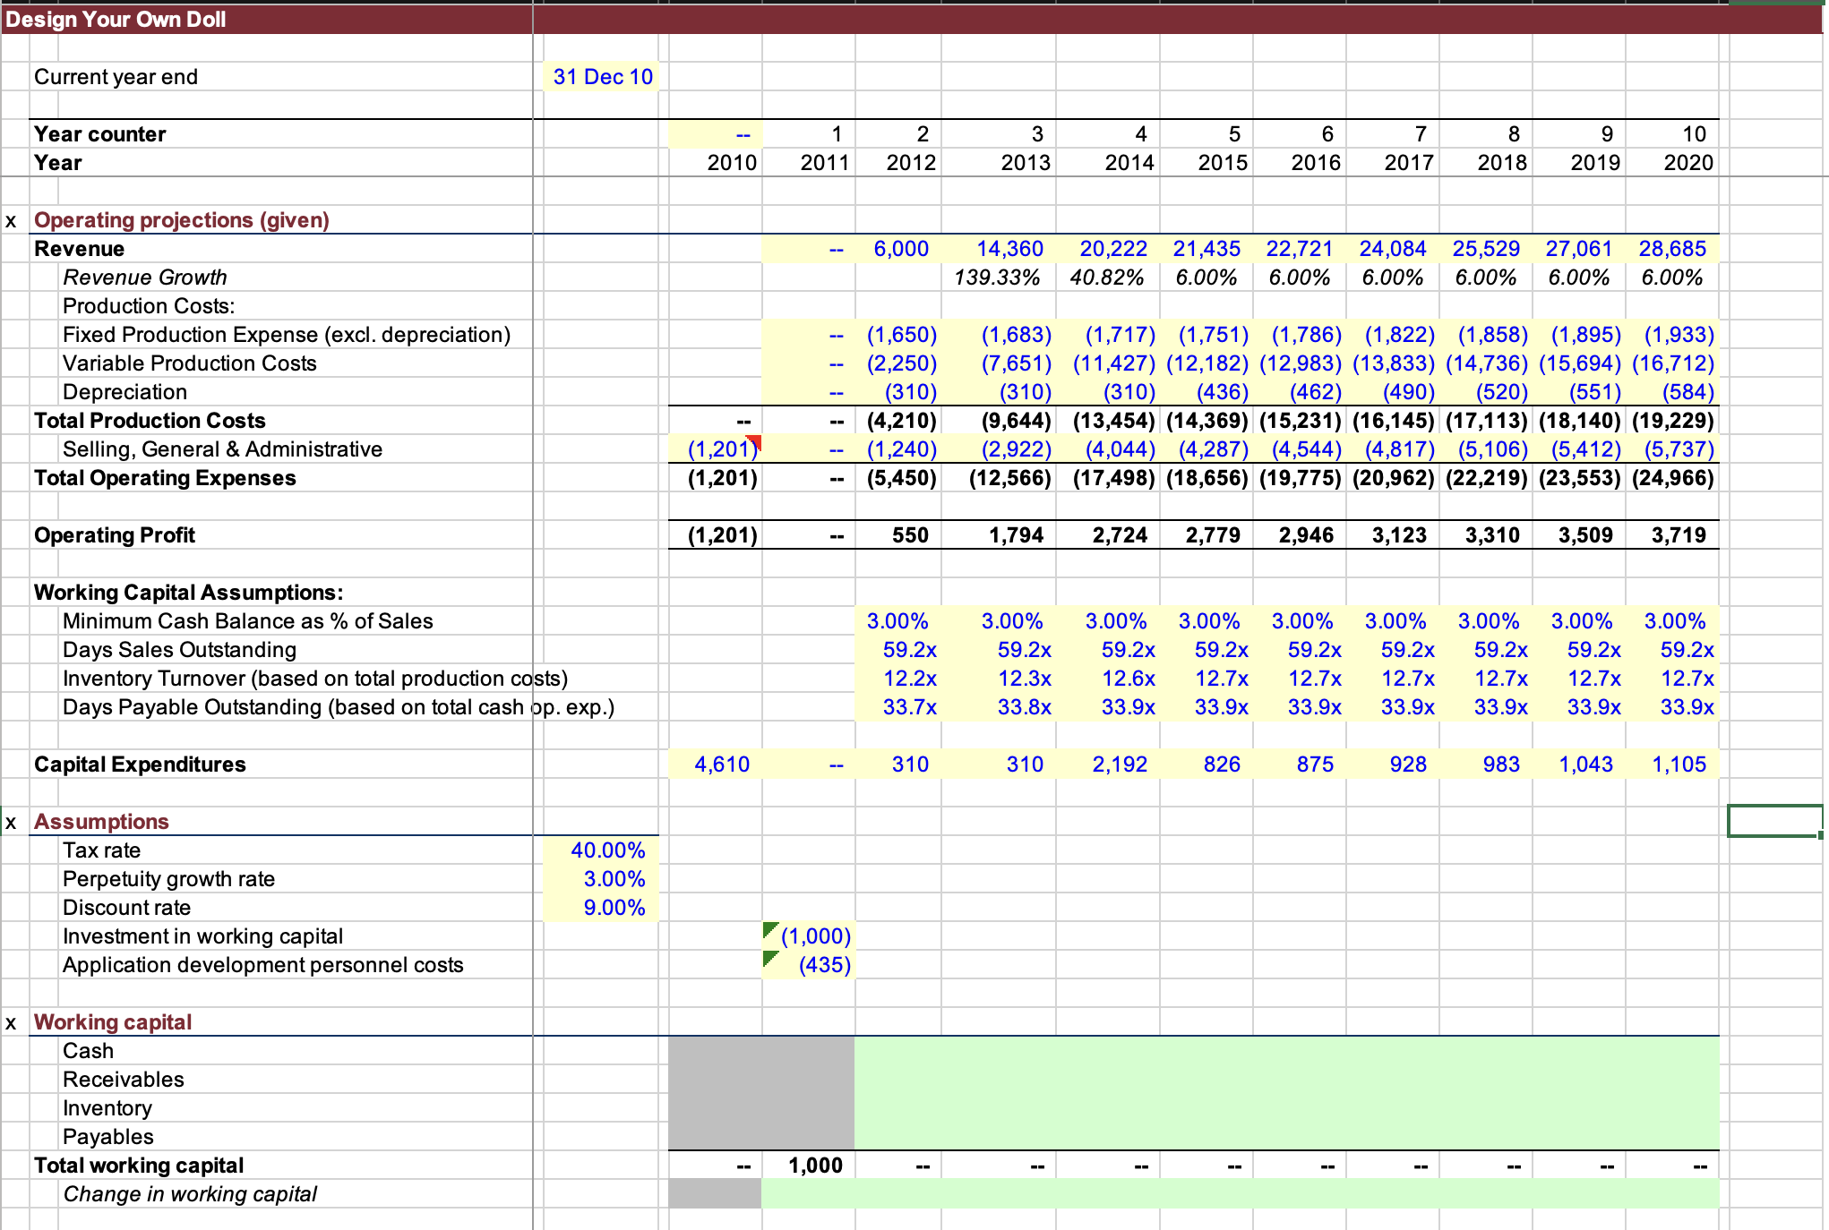The width and height of the screenshot is (1829, 1230).
Task: Select the Total working capital 1,000 cell
Action: pos(813,1165)
